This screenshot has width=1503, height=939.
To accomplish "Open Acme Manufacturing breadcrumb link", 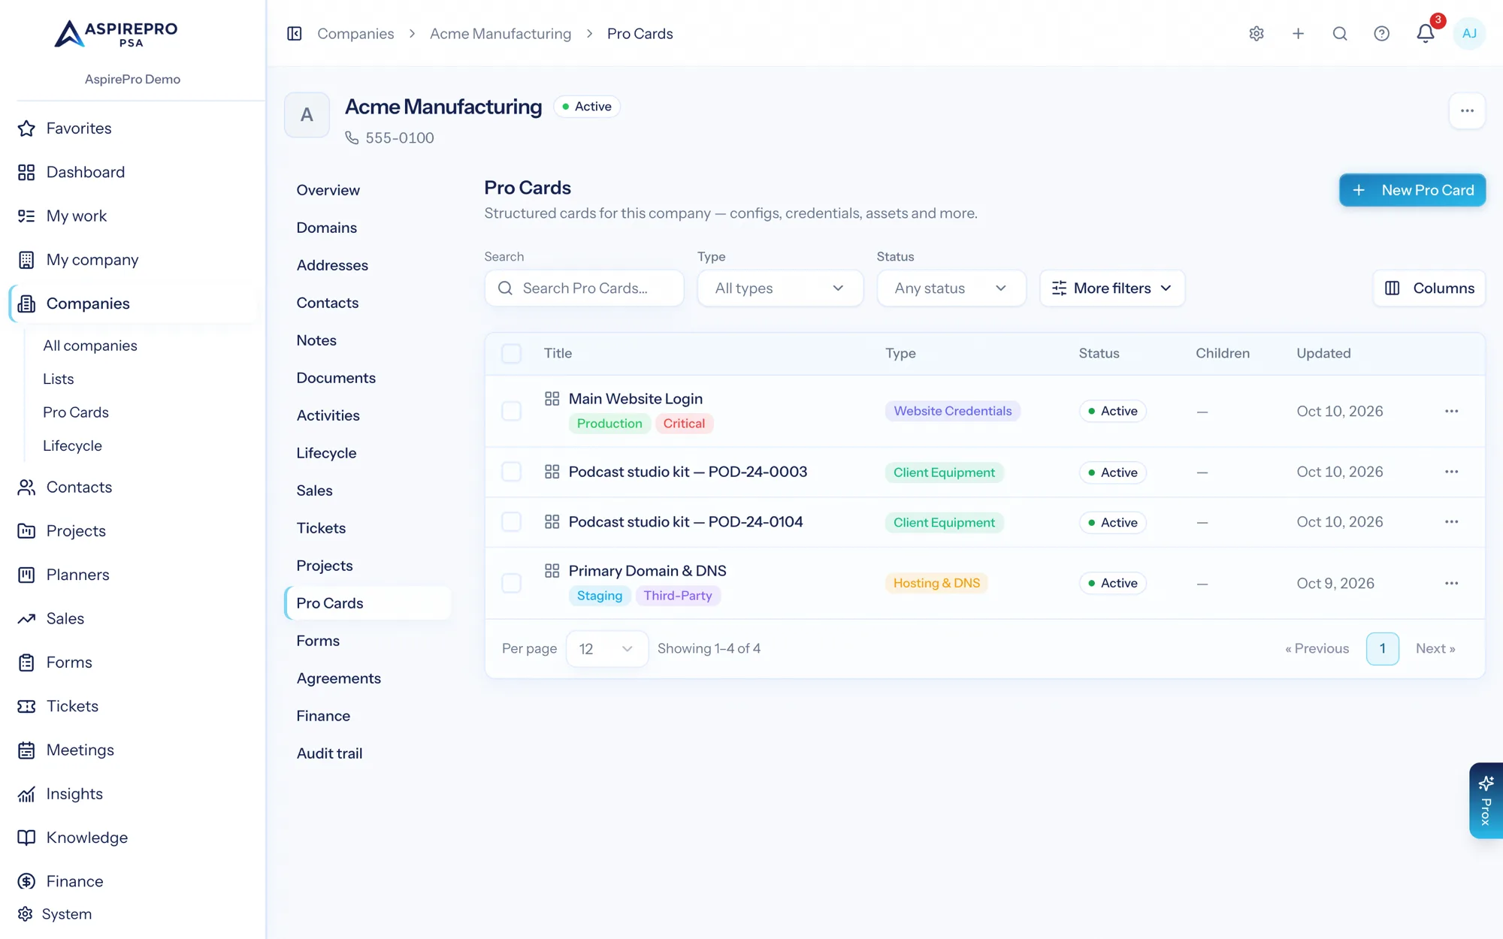I will coord(500,34).
